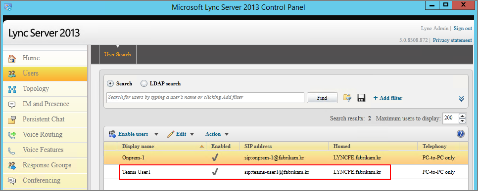
Task: Click the Enabled column header
Action: tap(223, 146)
